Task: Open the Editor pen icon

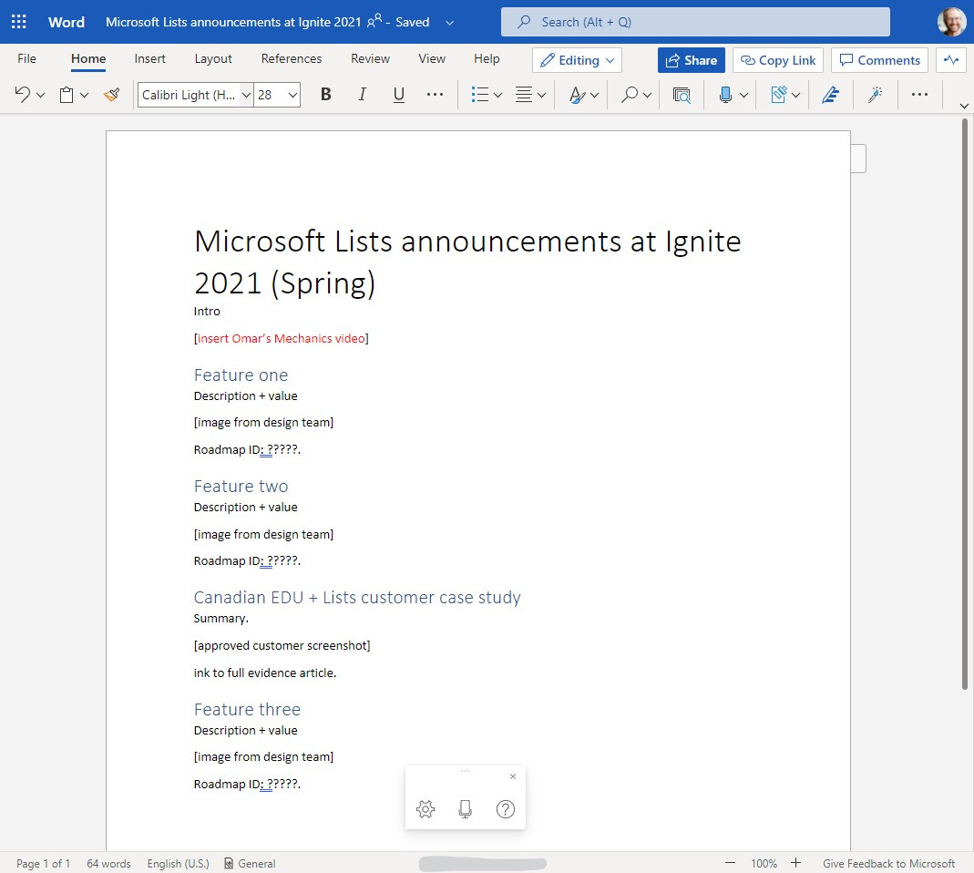Action: (x=831, y=95)
